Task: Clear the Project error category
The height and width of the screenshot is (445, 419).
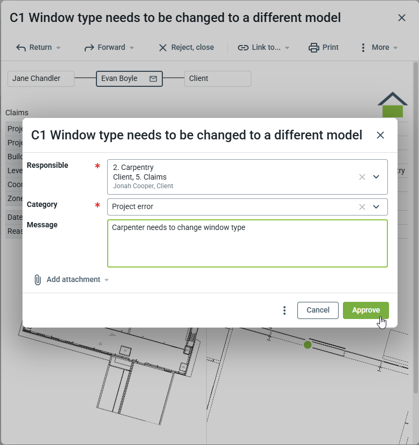Action: (362, 207)
